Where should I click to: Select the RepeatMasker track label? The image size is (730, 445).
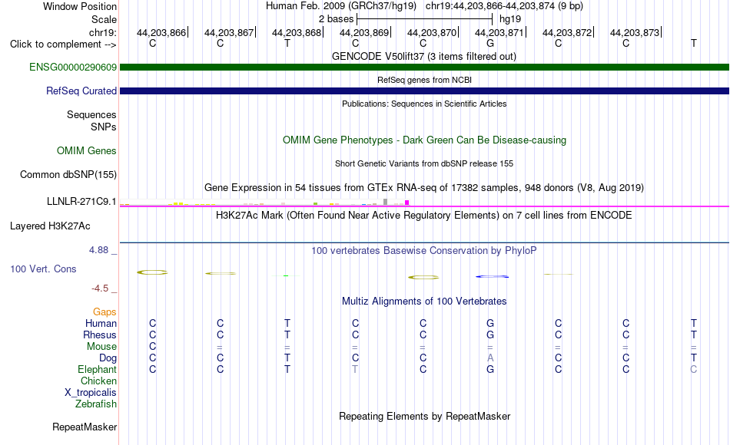coord(85,427)
